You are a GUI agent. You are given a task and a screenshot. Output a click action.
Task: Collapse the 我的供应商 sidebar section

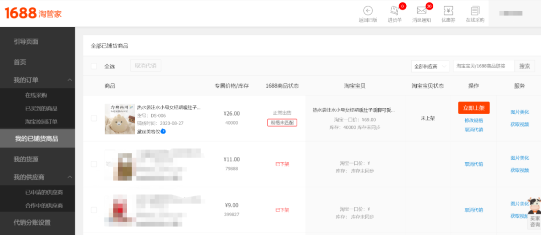pos(70,177)
